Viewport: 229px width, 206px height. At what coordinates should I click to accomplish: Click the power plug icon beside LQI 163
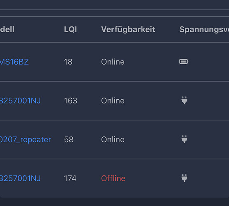(184, 100)
